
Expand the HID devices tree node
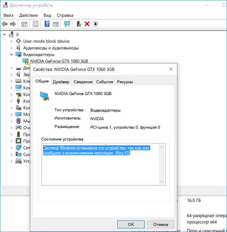coord(11,161)
